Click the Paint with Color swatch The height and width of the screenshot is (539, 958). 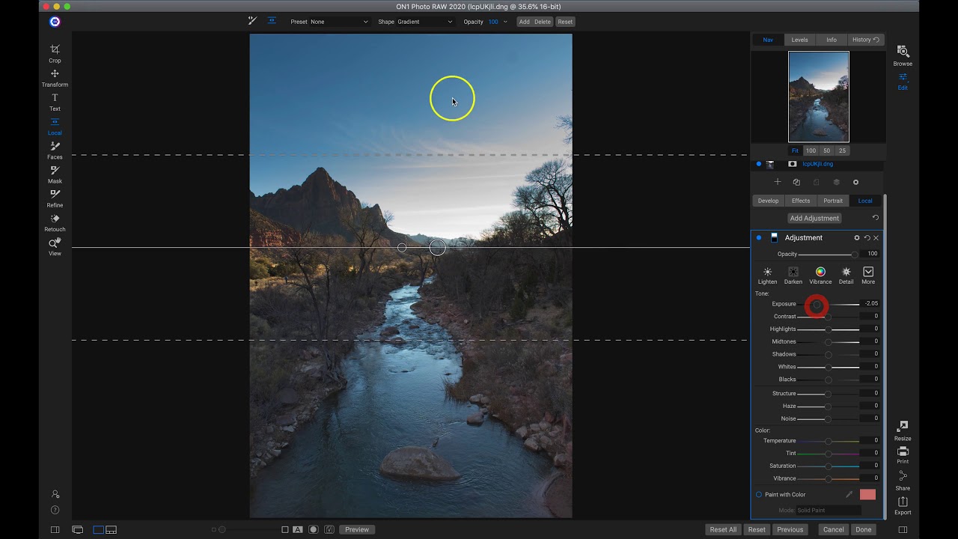(867, 494)
